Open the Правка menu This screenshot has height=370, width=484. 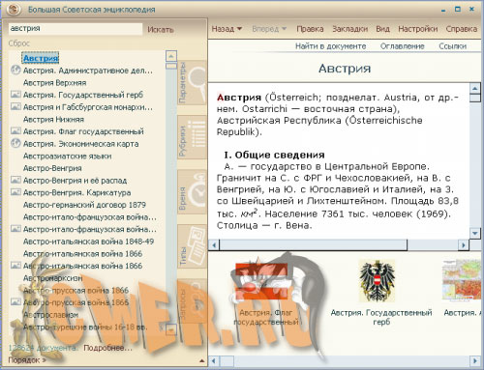click(310, 29)
